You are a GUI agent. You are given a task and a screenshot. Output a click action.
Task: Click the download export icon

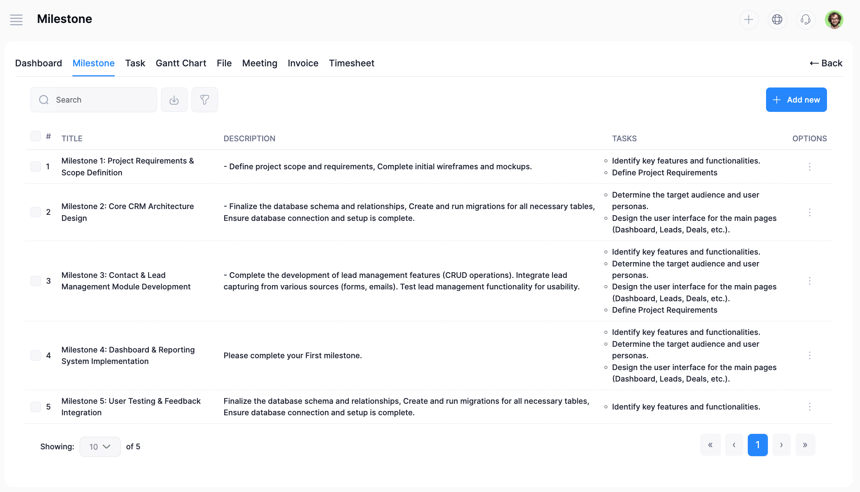(x=174, y=100)
